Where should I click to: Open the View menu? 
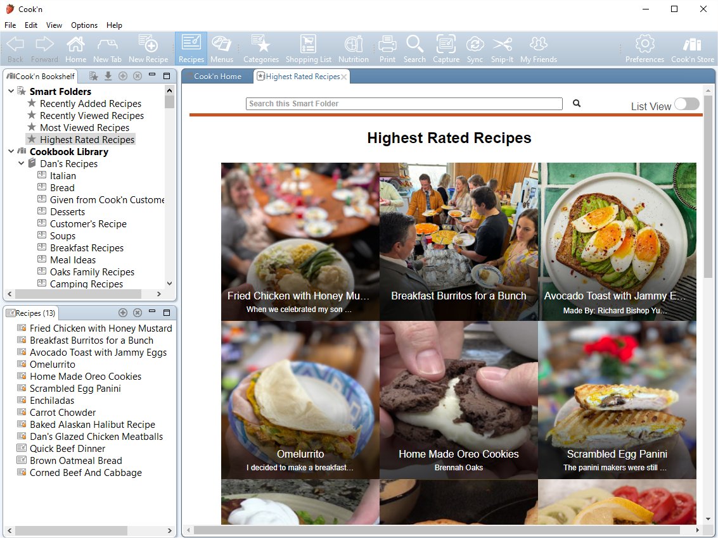(54, 25)
